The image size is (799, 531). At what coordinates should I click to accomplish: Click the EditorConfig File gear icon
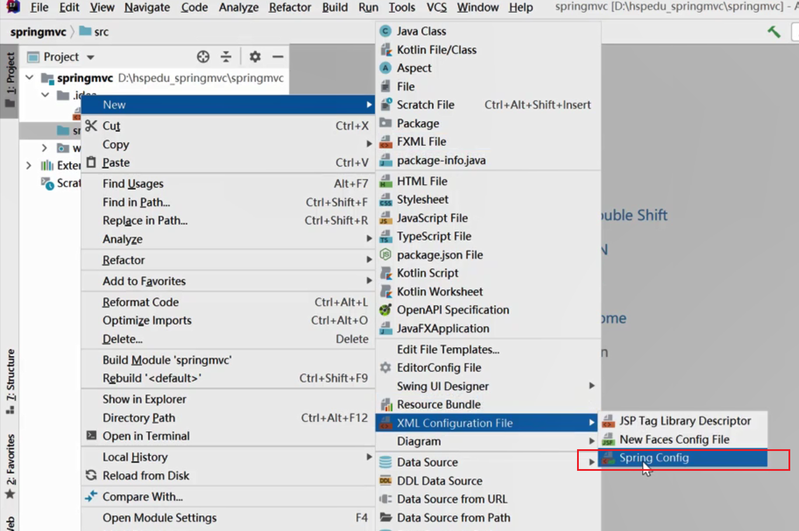[385, 367]
